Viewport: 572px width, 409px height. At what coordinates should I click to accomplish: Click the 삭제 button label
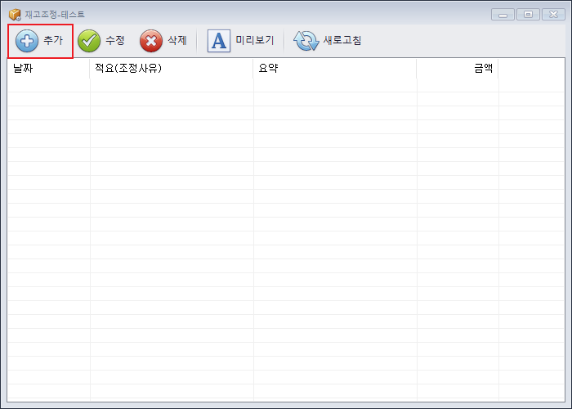(x=177, y=40)
